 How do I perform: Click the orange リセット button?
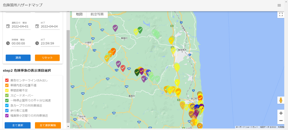click(x=48, y=58)
